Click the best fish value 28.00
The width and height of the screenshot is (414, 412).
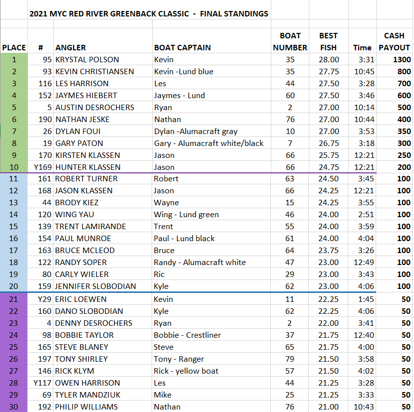pyautogui.click(x=329, y=60)
